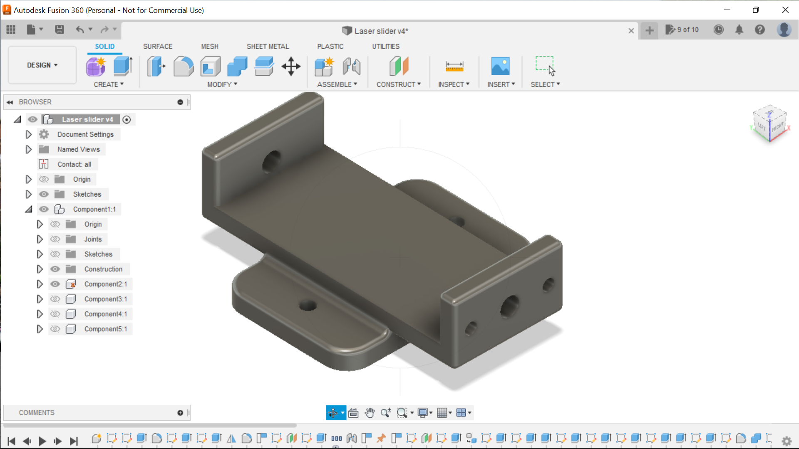The height and width of the screenshot is (449, 799).
Task: Jump to timeline beginning
Action: click(x=12, y=441)
